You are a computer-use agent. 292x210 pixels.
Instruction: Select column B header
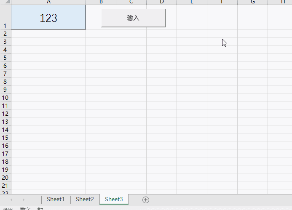tap(101, 2)
